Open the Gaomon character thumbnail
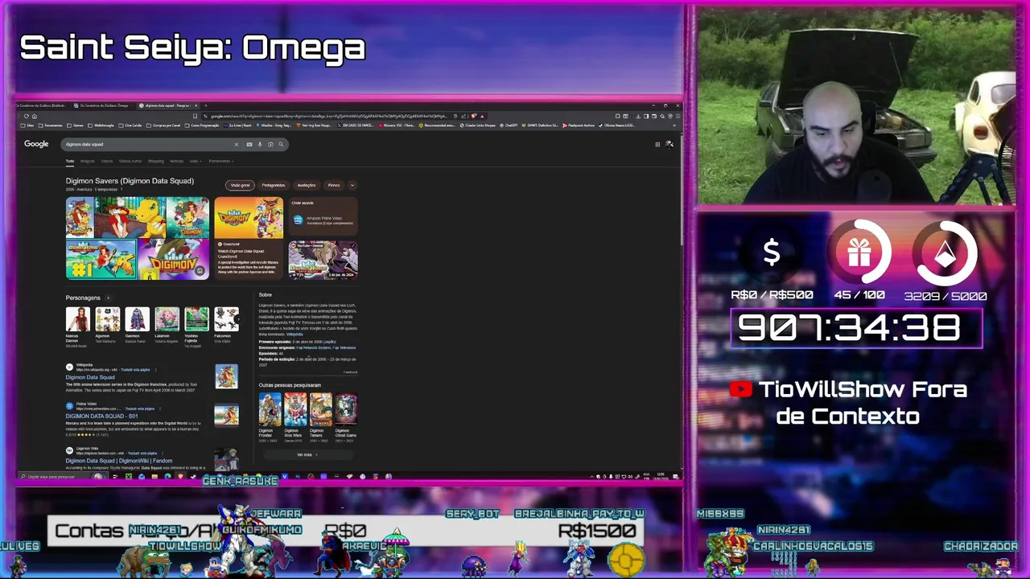 (137, 319)
